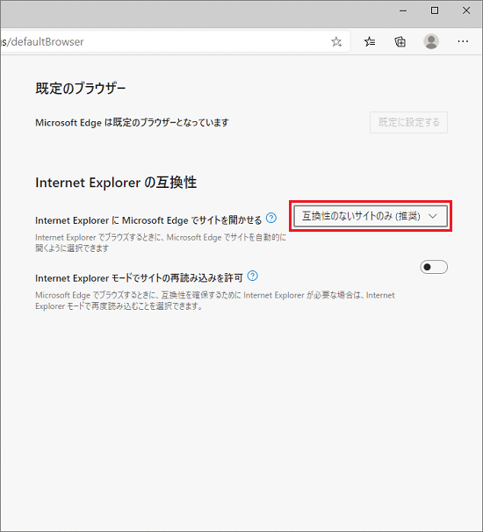
Task: Click the Internet Explorer の互換性 heading
Action: 116,183
